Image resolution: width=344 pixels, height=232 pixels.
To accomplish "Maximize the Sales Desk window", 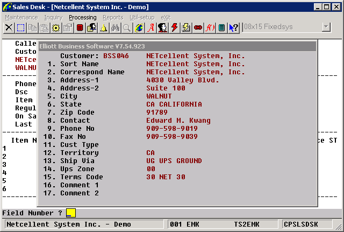I will 326,7.
